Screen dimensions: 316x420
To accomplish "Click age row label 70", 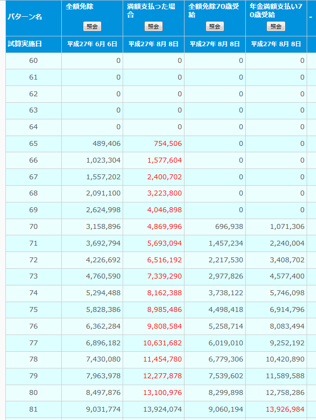I will [x=33, y=226].
